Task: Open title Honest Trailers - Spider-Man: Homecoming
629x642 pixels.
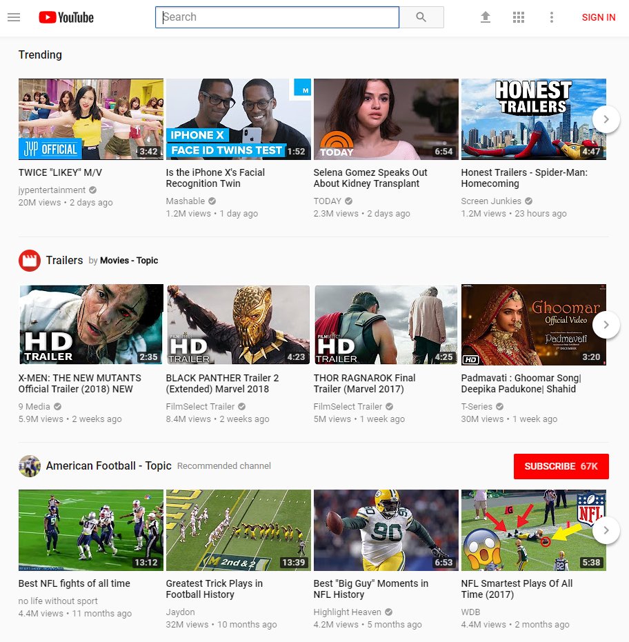Action: click(x=524, y=178)
